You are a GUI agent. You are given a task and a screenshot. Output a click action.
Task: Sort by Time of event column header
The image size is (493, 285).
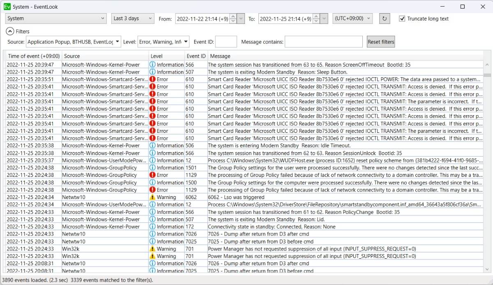(x=34, y=56)
